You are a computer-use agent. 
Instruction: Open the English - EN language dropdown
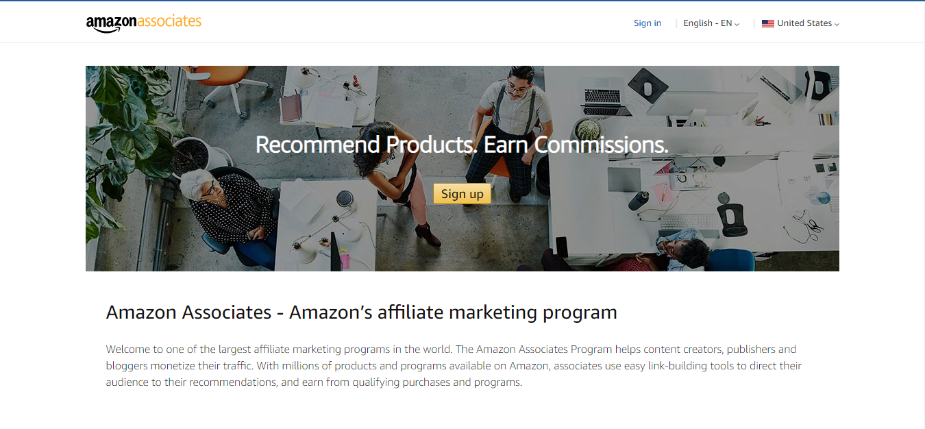click(711, 23)
